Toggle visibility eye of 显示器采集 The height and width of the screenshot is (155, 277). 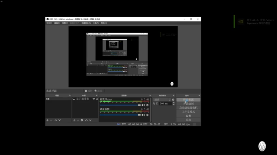(93, 99)
